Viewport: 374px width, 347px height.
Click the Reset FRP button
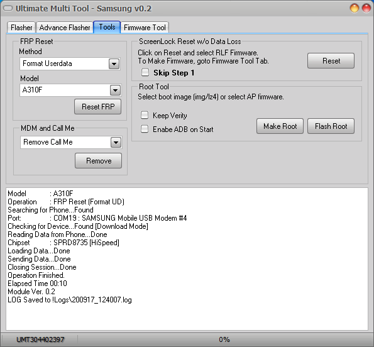click(98, 107)
